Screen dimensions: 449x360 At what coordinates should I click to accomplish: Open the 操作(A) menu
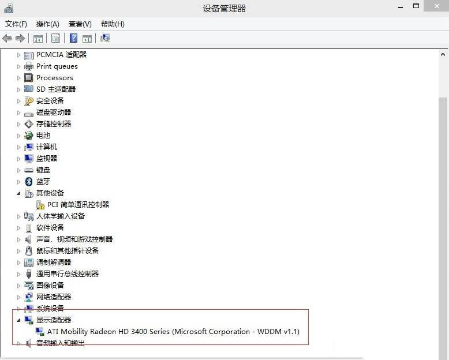pyautogui.click(x=47, y=24)
